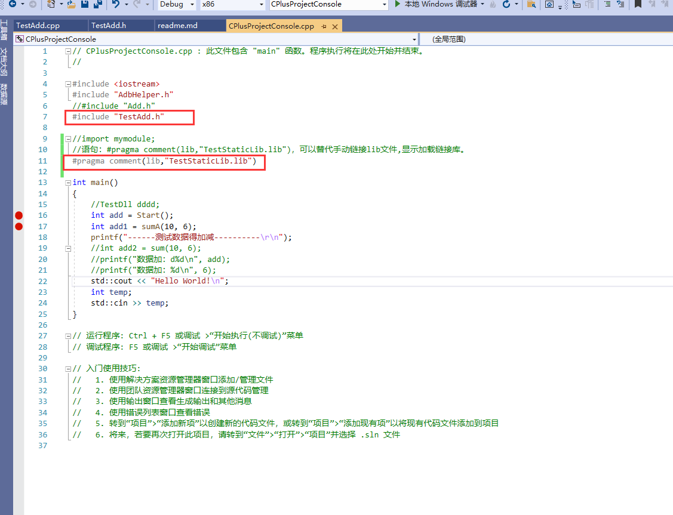Click the Open File folder icon
Viewport: 673px width, 515px height.
coord(71,4)
